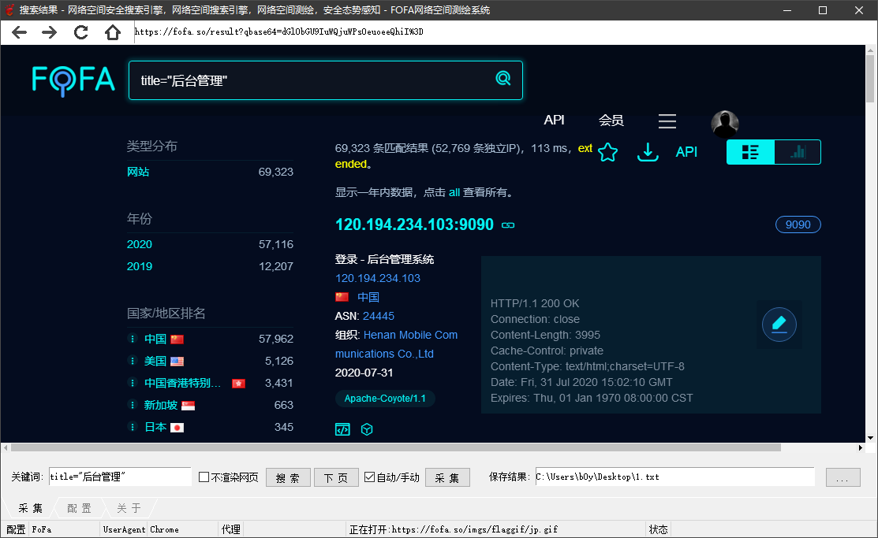878x538 pixels.
Task: Toggle the 自动/手动 checkbox
Action: 369,477
